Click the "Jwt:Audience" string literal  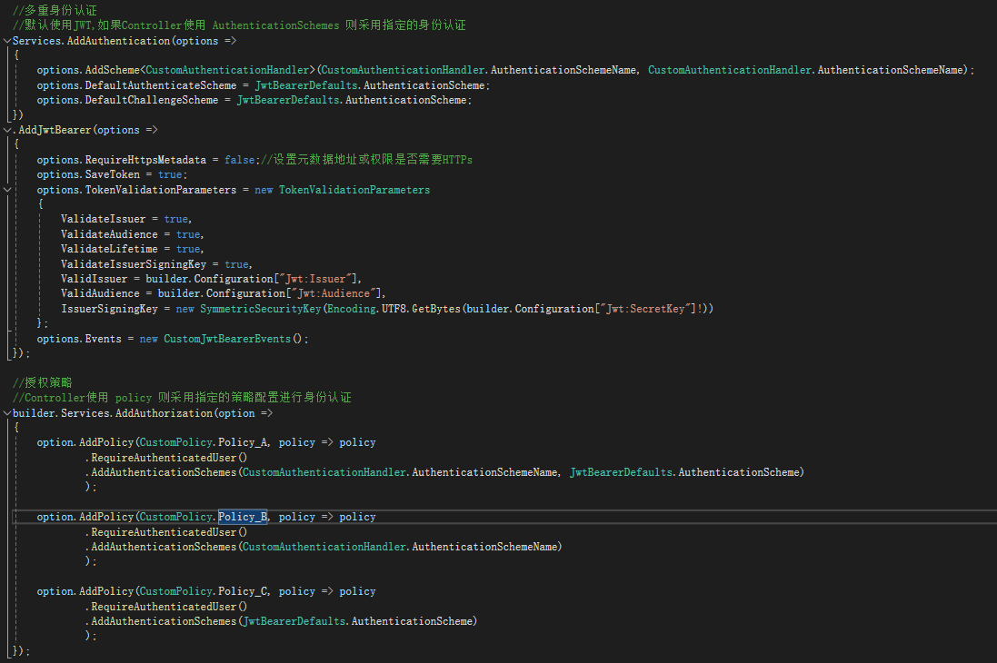pos(334,293)
